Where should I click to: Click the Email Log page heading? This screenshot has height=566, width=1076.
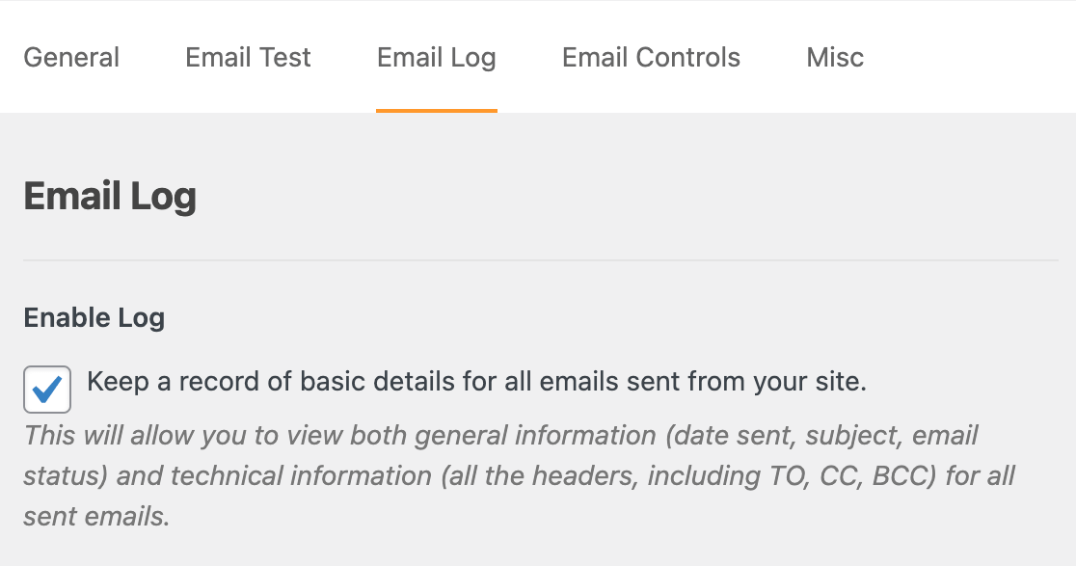click(x=110, y=196)
